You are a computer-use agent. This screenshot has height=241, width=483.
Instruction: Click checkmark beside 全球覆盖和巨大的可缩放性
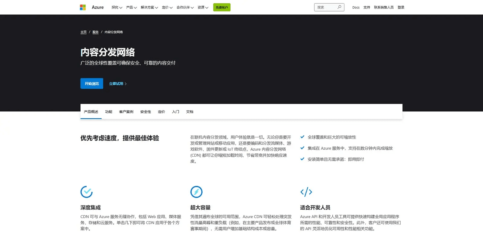point(302,137)
